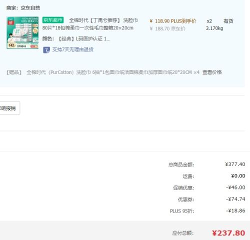250x240 pixels.
Task: Click the 应付总额 ¥237.80 amount
Action: click(x=228, y=233)
